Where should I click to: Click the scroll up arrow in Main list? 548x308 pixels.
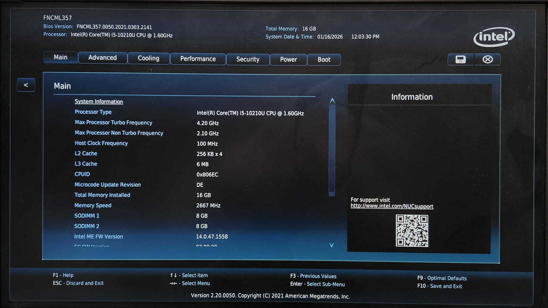[332, 101]
